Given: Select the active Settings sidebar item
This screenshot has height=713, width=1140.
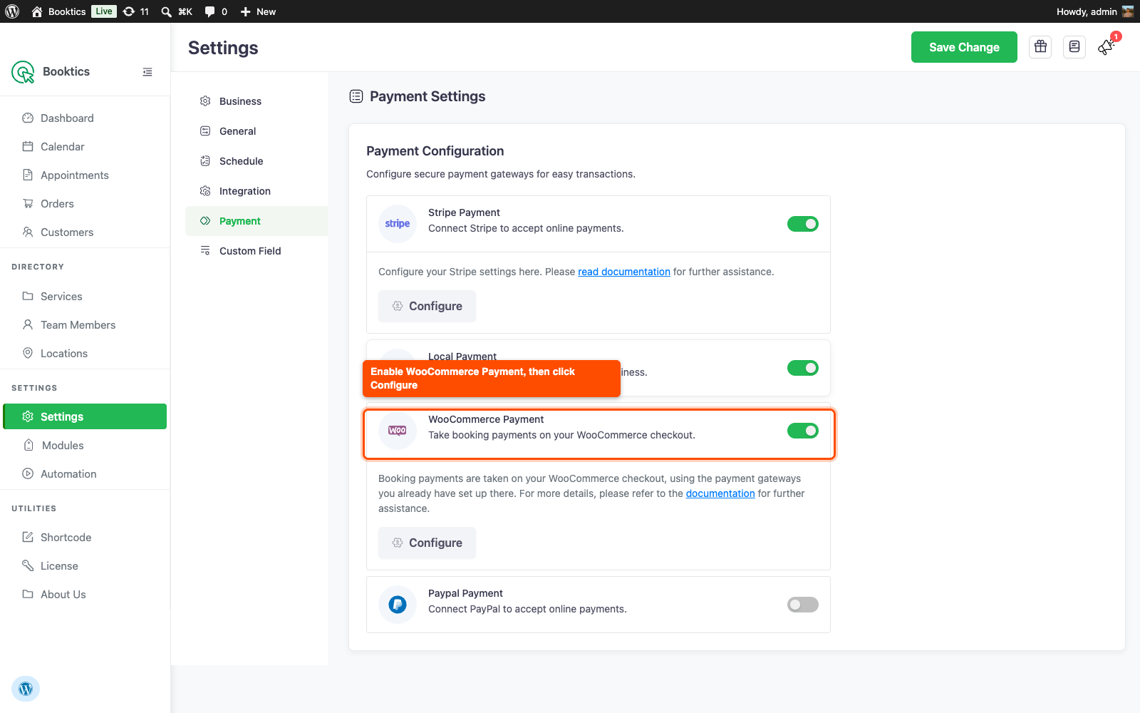Looking at the screenshot, I should point(85,416).
